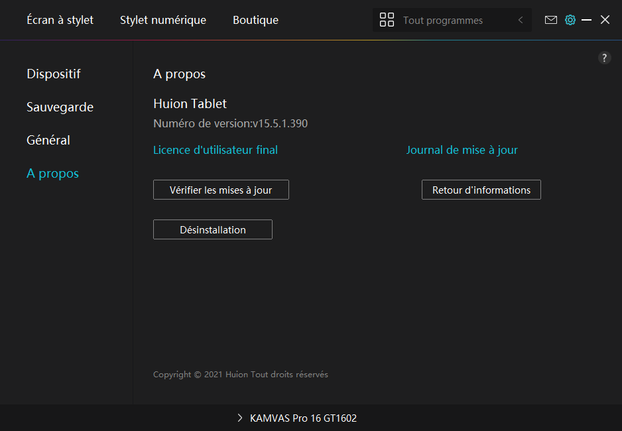Viewport: 622px width, 431px height.
Task: Open the Licence d'utilisateur final link
Action: click(x=215, y=150)
